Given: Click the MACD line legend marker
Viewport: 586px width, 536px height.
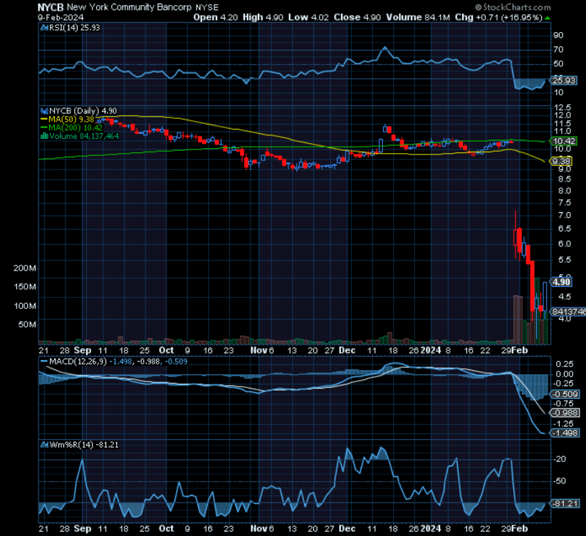Looking at the screenshot, I should (44, 362).
